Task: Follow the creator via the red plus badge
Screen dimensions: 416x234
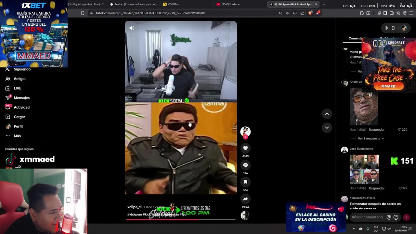Action: 245,137
